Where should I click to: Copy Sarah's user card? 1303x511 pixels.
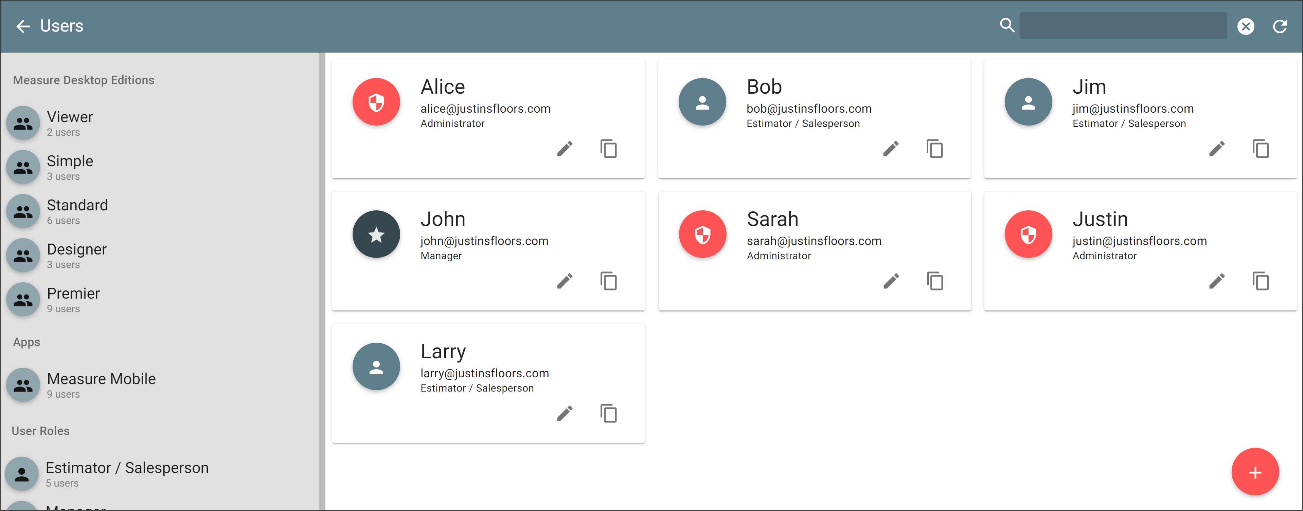click(x=935, y=281)
